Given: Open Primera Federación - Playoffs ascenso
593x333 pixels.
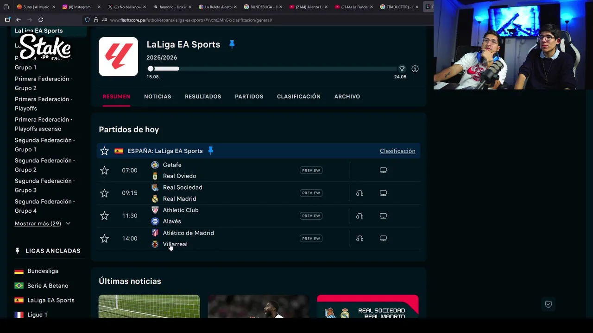Looking at the screenshot, I should coord(44,124).
